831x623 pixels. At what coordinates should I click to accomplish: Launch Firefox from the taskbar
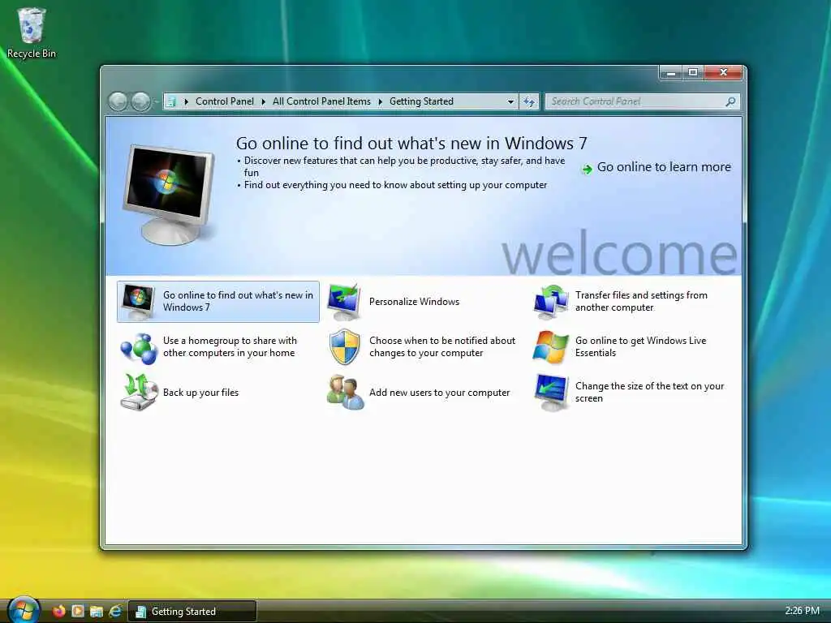pyautogui.click(x=58, y=612)
